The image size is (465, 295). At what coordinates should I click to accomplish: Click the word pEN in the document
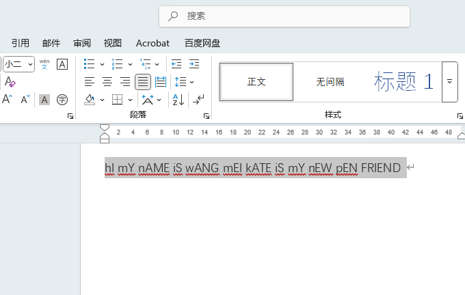pyautogui.click(x=347, y=168)
